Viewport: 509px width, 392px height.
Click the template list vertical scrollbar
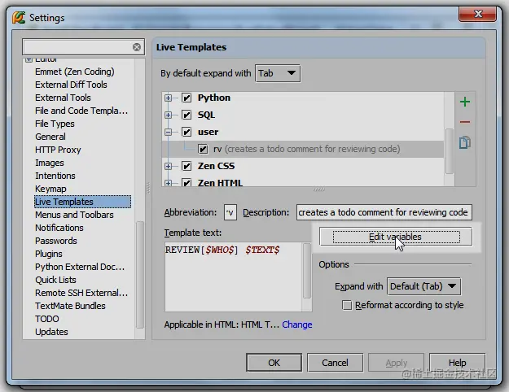pyautogui.click(x=450, y=151)
